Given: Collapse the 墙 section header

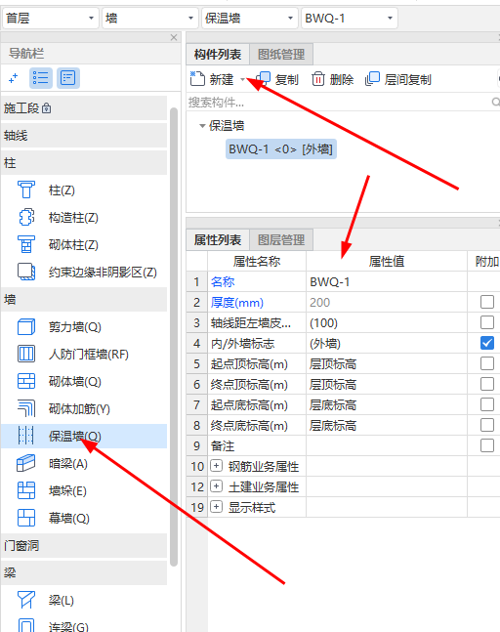Looking at the screenshot, I should pos(84,299).
